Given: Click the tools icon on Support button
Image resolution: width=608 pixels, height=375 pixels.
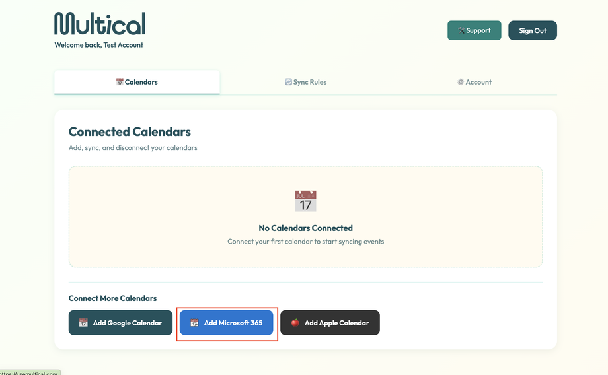Looking at the screenshot, I should pos(461,30).
